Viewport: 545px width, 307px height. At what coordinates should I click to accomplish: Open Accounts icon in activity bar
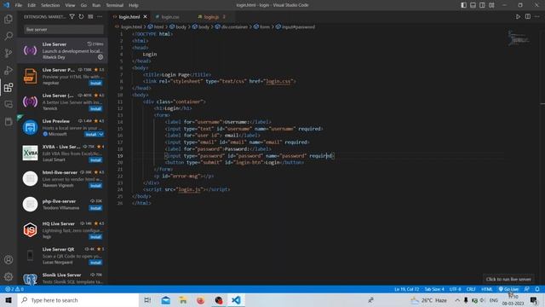[x=9, y=259]
